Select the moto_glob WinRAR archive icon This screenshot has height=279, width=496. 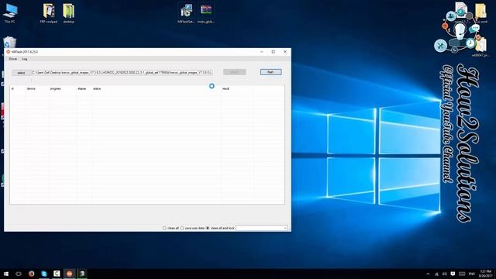pos(206,12)
